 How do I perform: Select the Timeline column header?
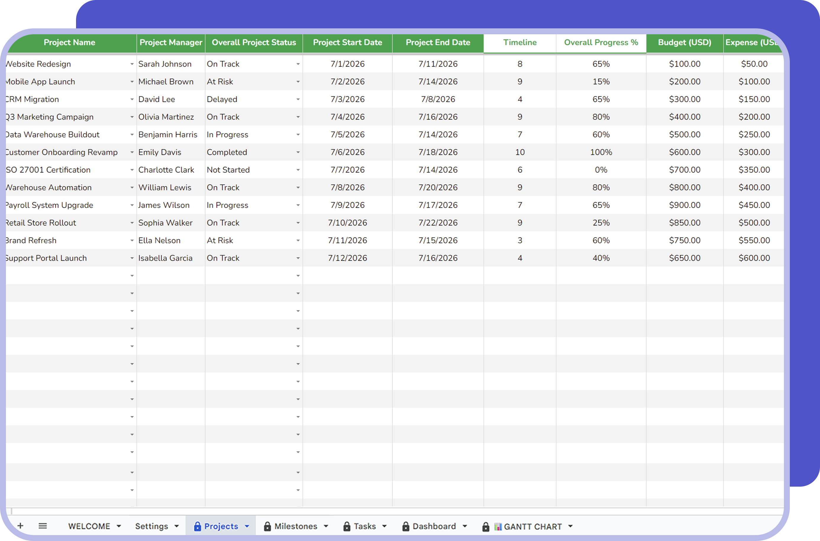[520, 43]
